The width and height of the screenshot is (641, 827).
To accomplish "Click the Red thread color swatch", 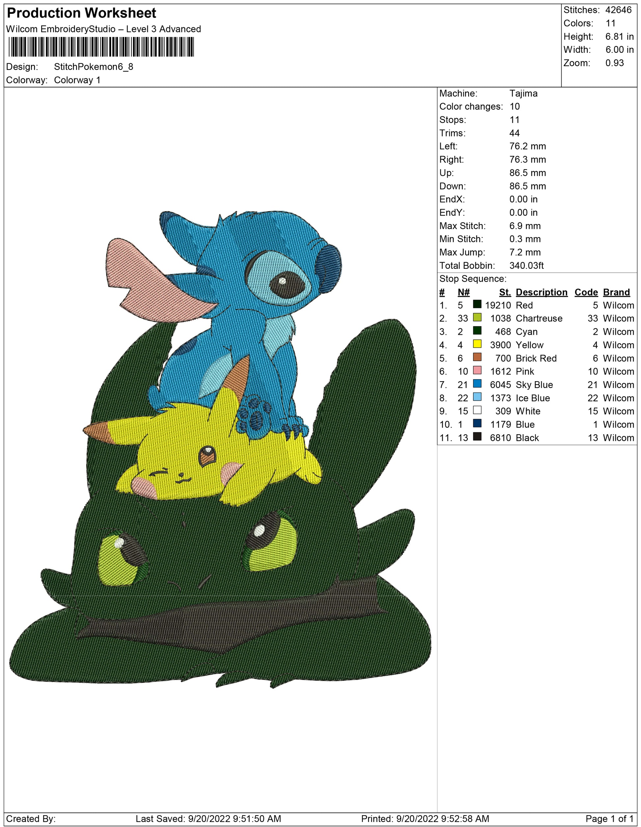I will click(477, 304).
